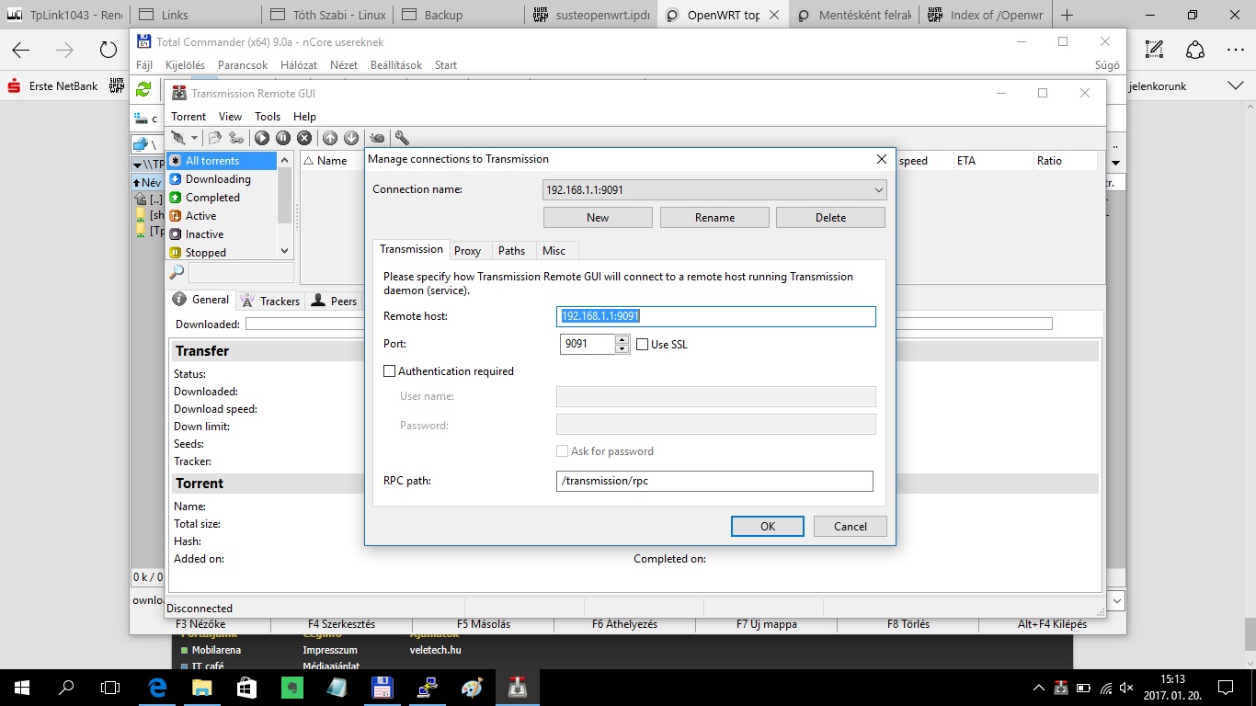Open File Explorer from taskbar
The height and width of the screenshot is (706, 1256).
point(201,687)
